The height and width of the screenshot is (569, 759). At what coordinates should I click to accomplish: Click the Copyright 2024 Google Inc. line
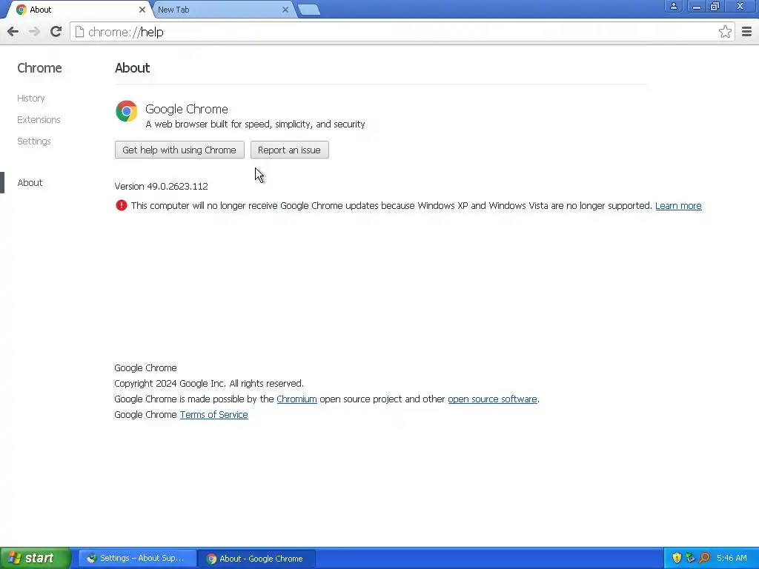pos(209,384)
